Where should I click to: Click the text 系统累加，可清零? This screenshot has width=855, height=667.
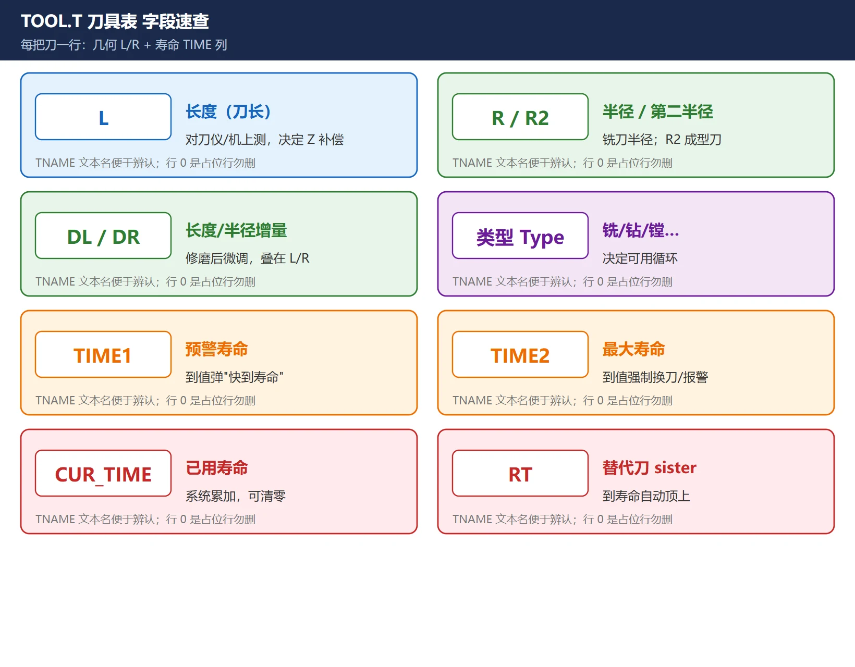coord(236,496)
